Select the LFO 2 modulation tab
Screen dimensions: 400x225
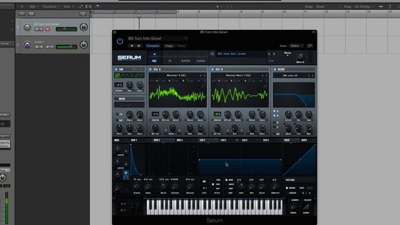pos(224,140)
